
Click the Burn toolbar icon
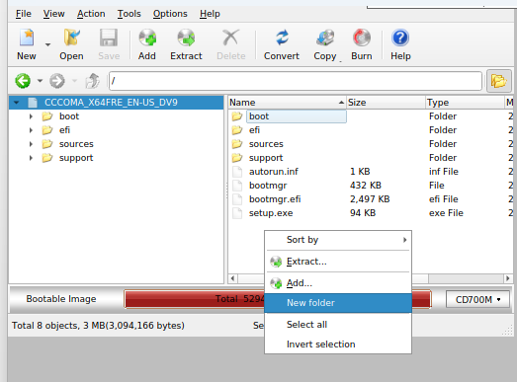coord(362,38)
